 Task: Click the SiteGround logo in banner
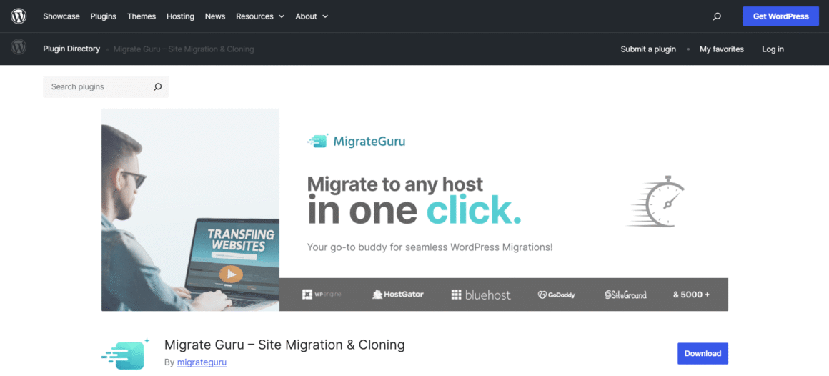[625, 295]
